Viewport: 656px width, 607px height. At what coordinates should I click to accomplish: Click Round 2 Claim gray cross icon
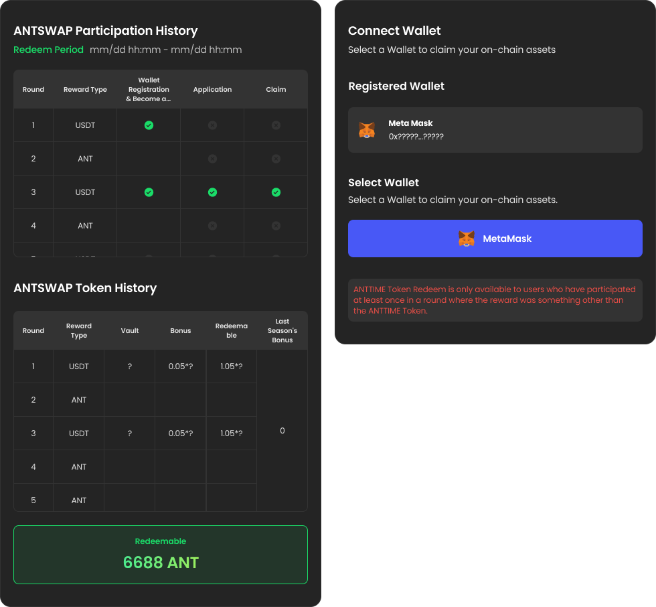[276, 159]
